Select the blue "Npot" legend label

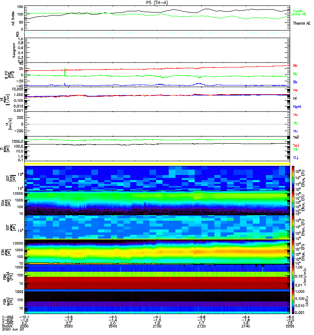(x=297, y=107)
